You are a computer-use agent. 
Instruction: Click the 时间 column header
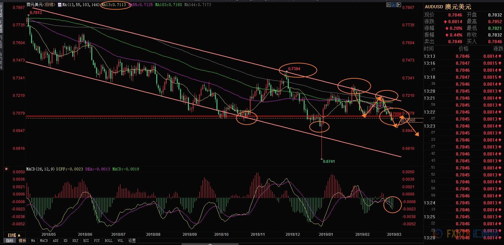click(429, 49)
